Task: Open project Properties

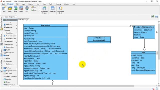Action: 52,9
